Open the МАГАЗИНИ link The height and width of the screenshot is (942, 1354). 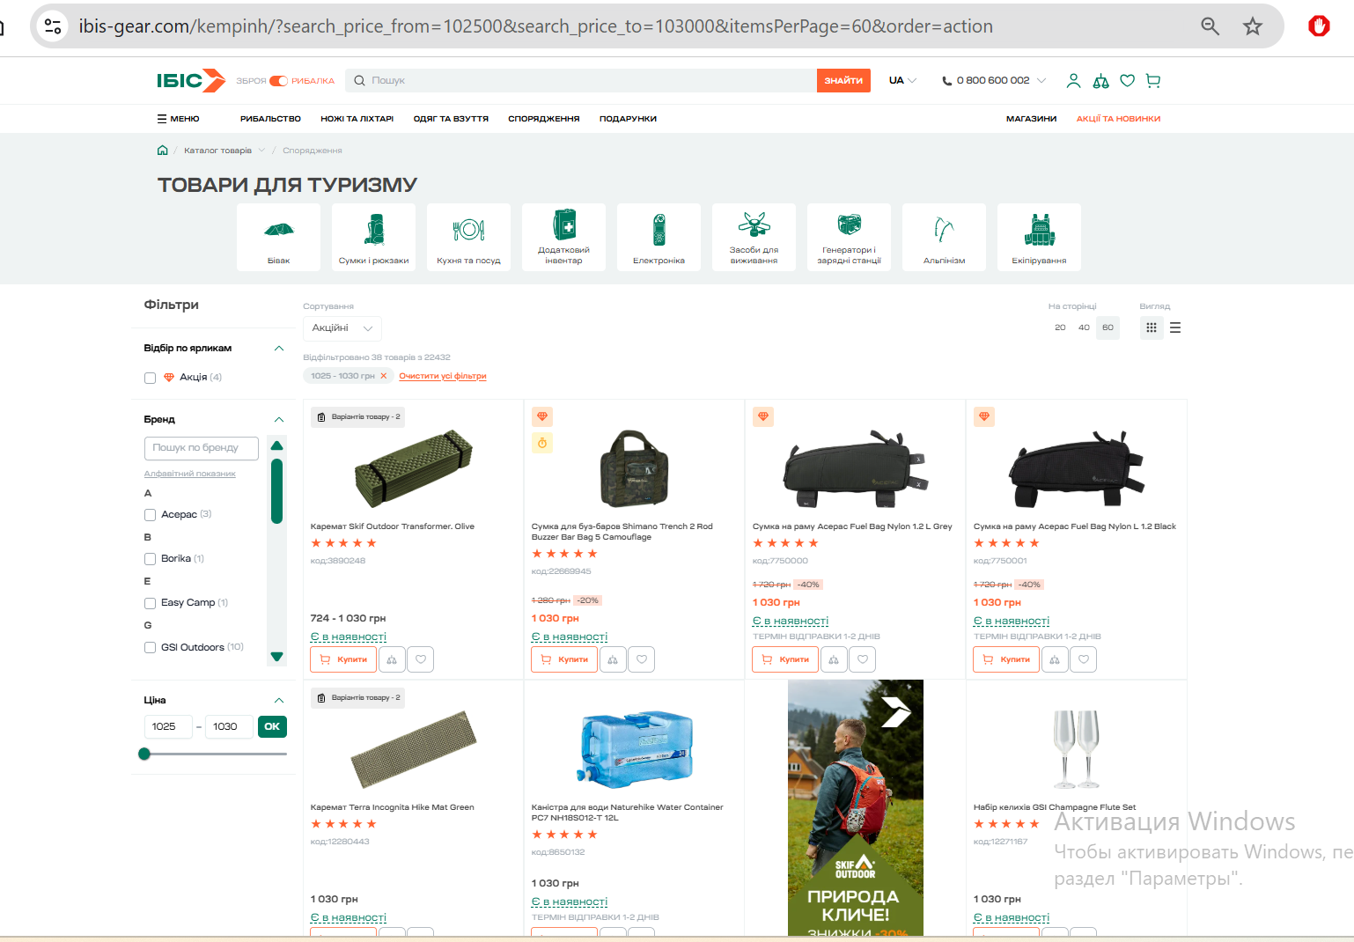tap(1032, 119)
